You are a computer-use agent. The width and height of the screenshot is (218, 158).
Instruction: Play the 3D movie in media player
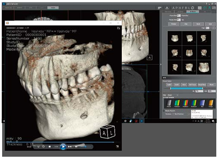63,147
